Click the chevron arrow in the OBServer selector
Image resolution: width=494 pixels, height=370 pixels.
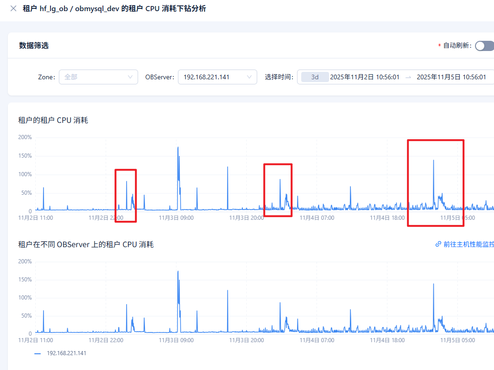249,77
